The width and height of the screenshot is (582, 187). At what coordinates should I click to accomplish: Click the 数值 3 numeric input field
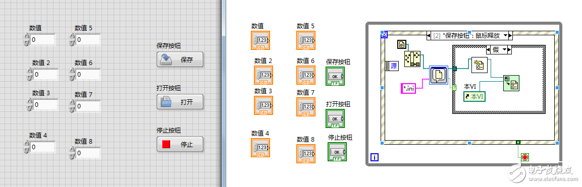click(45, 105)
